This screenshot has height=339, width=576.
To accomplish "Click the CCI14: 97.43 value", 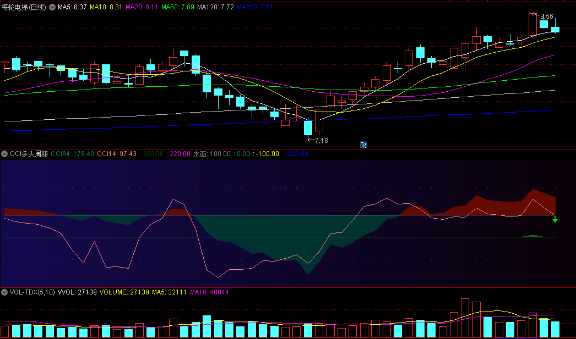I will click(117, 154).
